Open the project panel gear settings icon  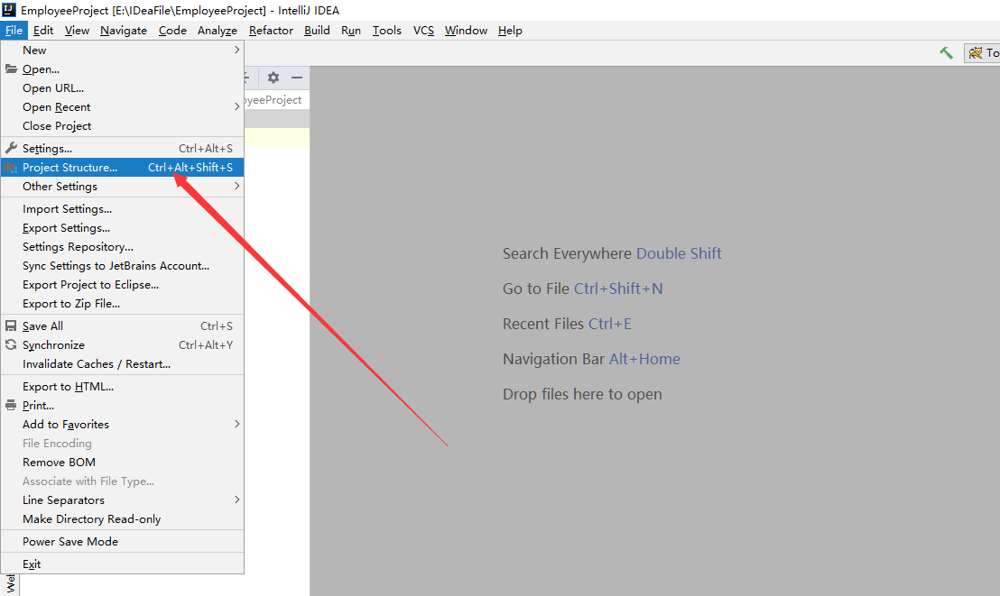pos(273,78)
